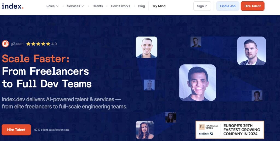
Task: Click the statista logo in award badge
Action: [x=206, y=134]
